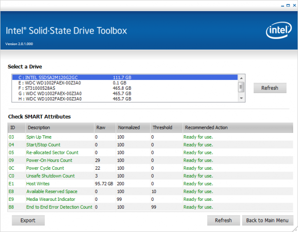This screenshot has width=298, height=232.
Task: Click the End to End threshold 99
Action: pyautogui.click(x=154, y=207)
